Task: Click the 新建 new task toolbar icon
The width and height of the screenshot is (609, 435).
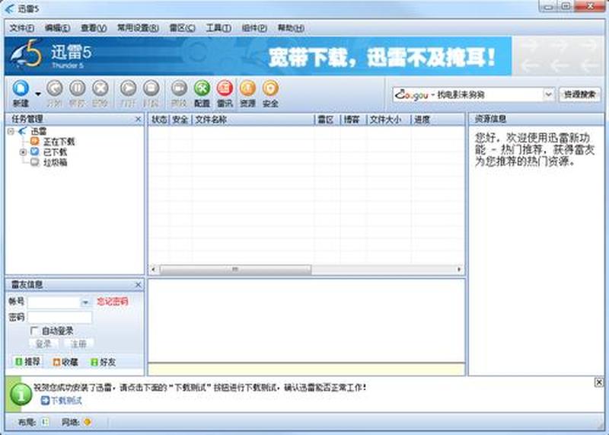Action: [21, 88]
